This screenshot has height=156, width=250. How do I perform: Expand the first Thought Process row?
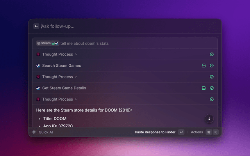pyautogui.click(x=125, y=55)
